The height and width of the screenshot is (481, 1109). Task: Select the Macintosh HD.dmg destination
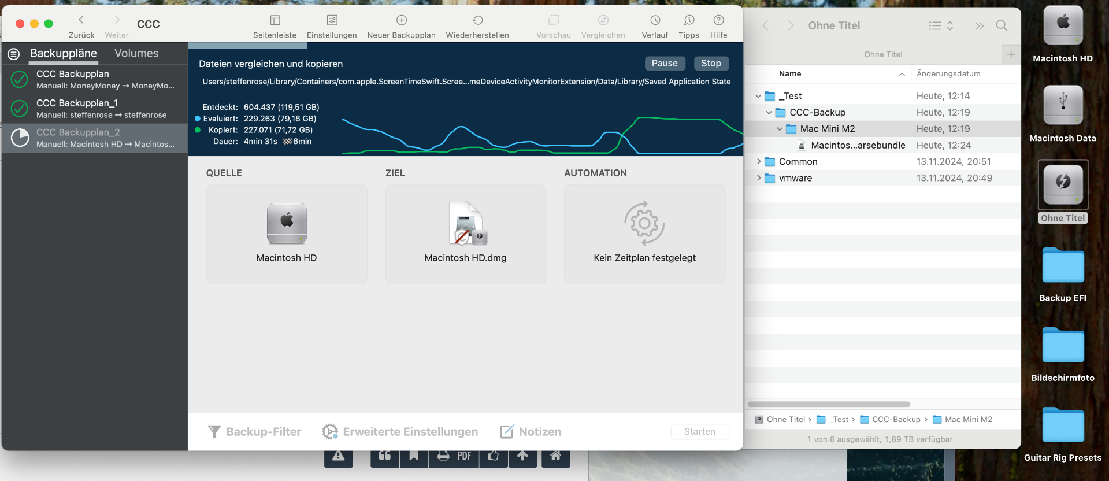[x=466, y=234]
